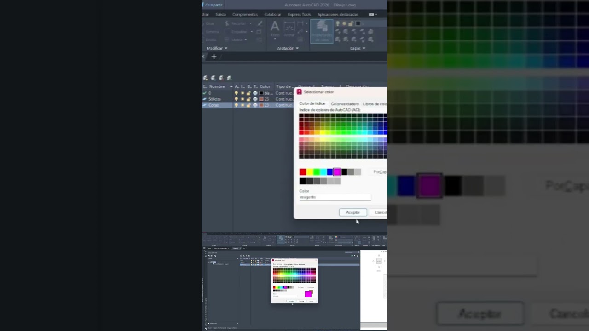Pick the red standard color swatch

[303, 172]
